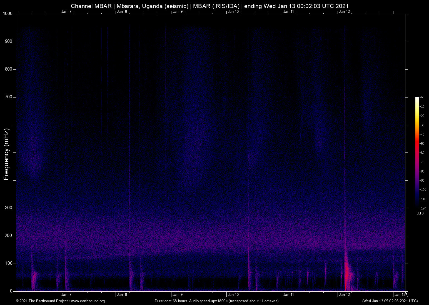This screenshot has height=305, width=429.
Task: Select the dBFS color scale bar
Action: [x=418, y=153]
